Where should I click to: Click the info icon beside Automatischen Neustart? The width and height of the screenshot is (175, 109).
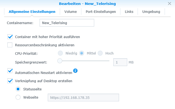75,71
